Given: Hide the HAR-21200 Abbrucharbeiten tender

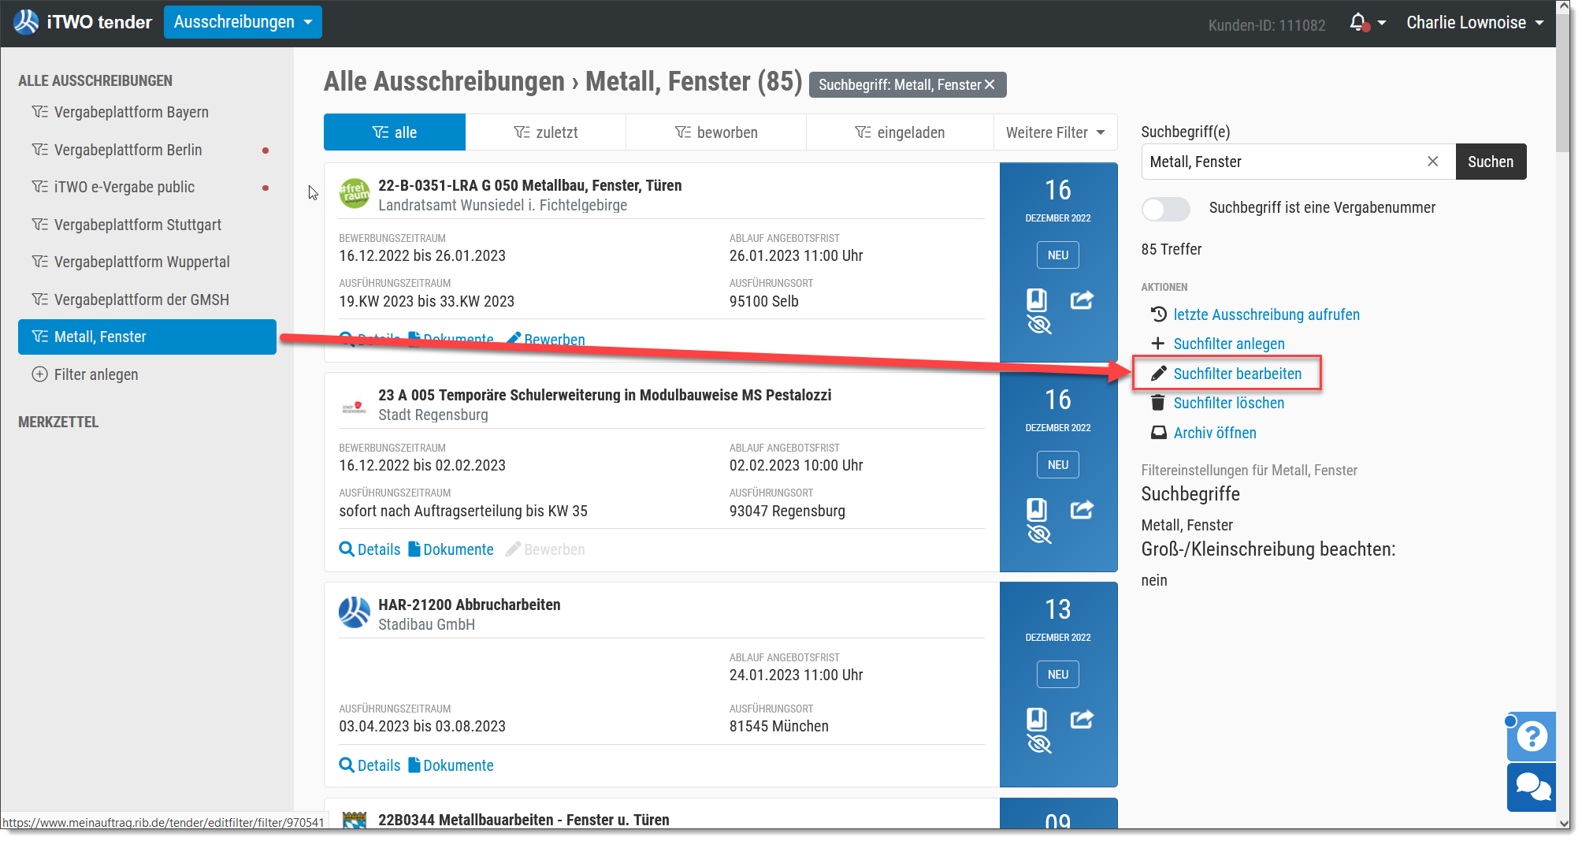Looking at the screenshot, I should (1039, 744).
